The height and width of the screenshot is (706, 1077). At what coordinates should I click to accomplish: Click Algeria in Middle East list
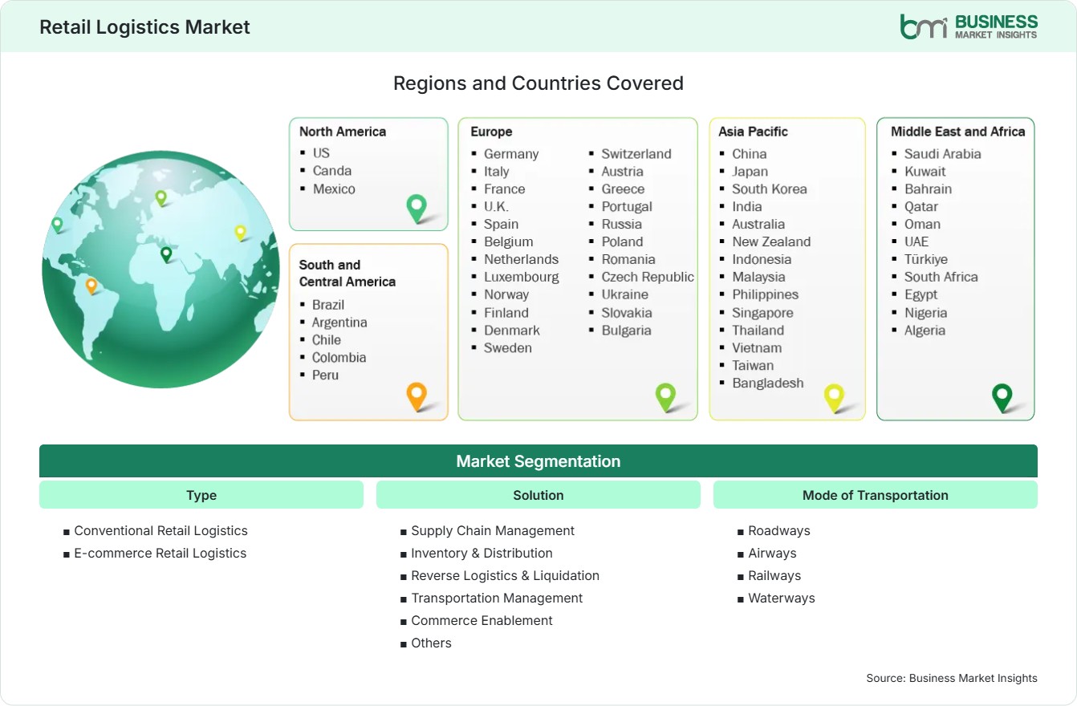(925, 330)
